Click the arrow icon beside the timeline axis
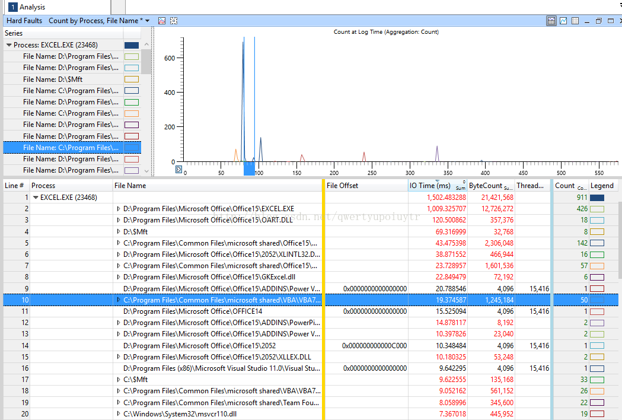Image resolution: width=622 pixels, height=420 pixels. click(178, 170)
